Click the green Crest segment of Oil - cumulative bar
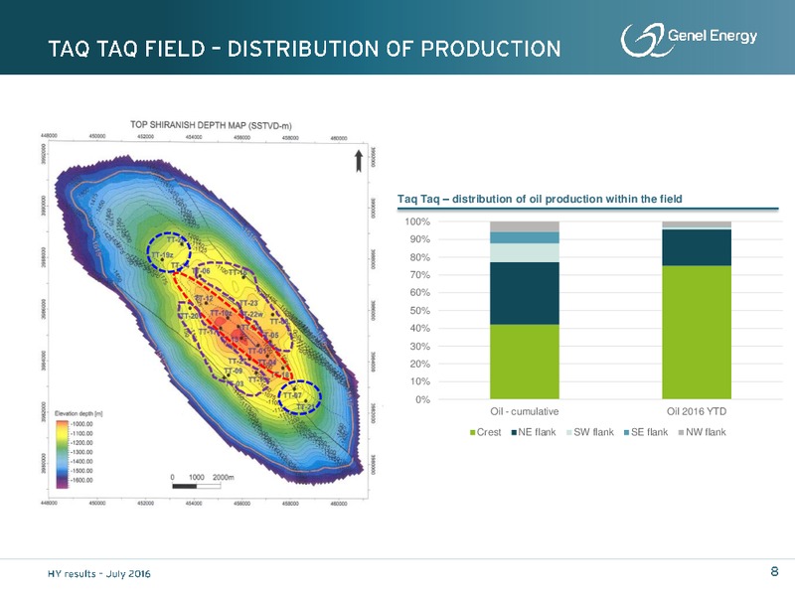This screenshot has height=596, width=795. coord(525,362)
